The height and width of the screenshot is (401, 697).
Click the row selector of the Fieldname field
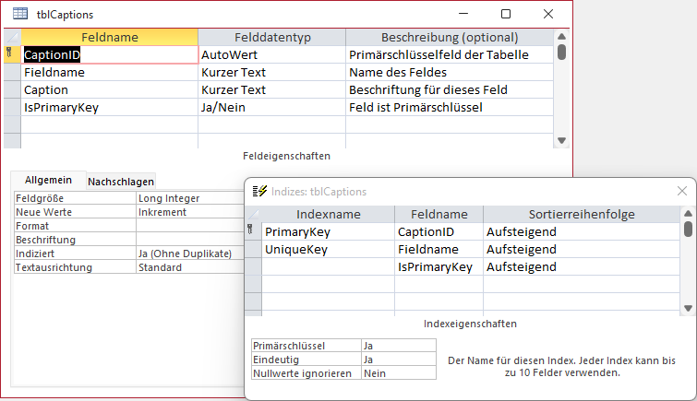click(12, 72)
